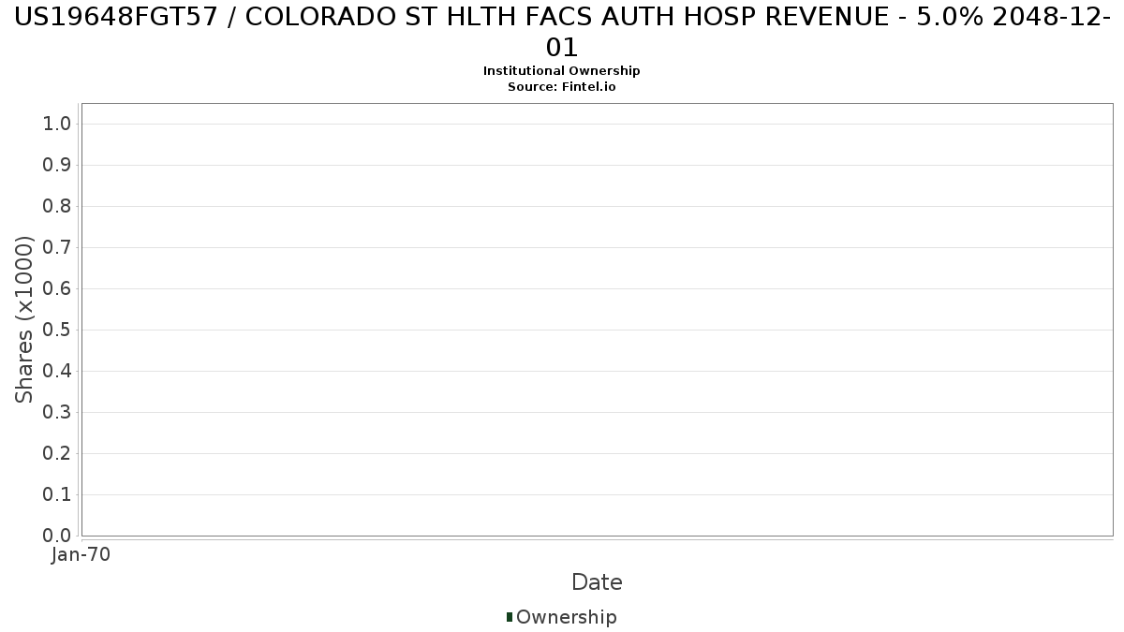
Task: Select the 0.4 y-axis tick label
Action: coord(57,371)
